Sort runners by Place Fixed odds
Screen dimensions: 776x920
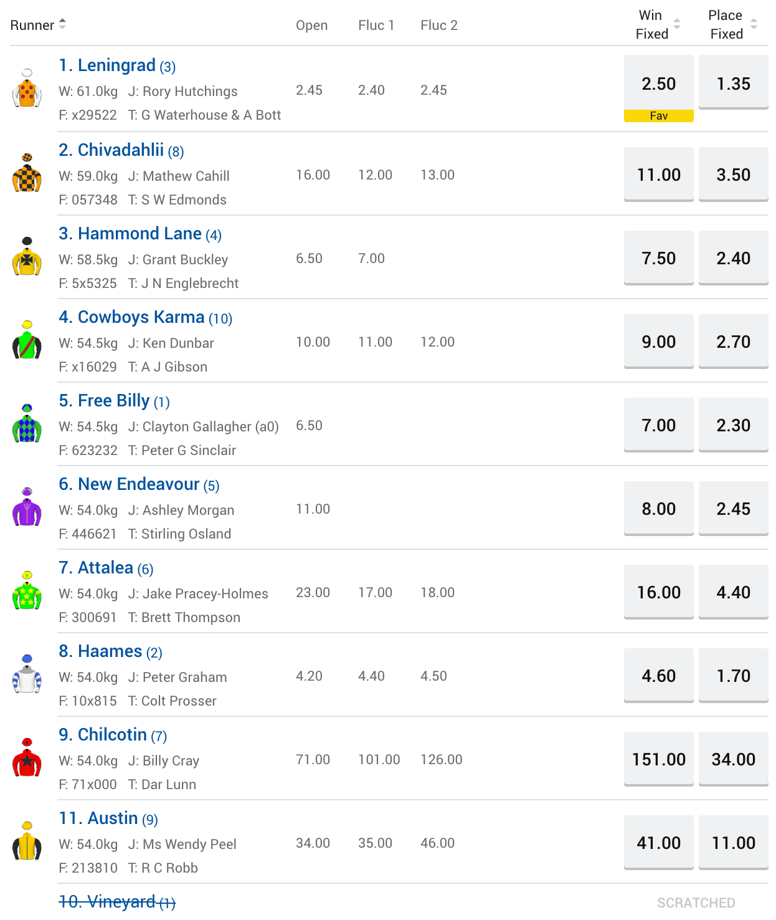coord(732,25)
